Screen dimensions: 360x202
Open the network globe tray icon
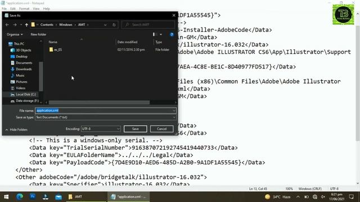pyautogui.click(x=315, y=197)
